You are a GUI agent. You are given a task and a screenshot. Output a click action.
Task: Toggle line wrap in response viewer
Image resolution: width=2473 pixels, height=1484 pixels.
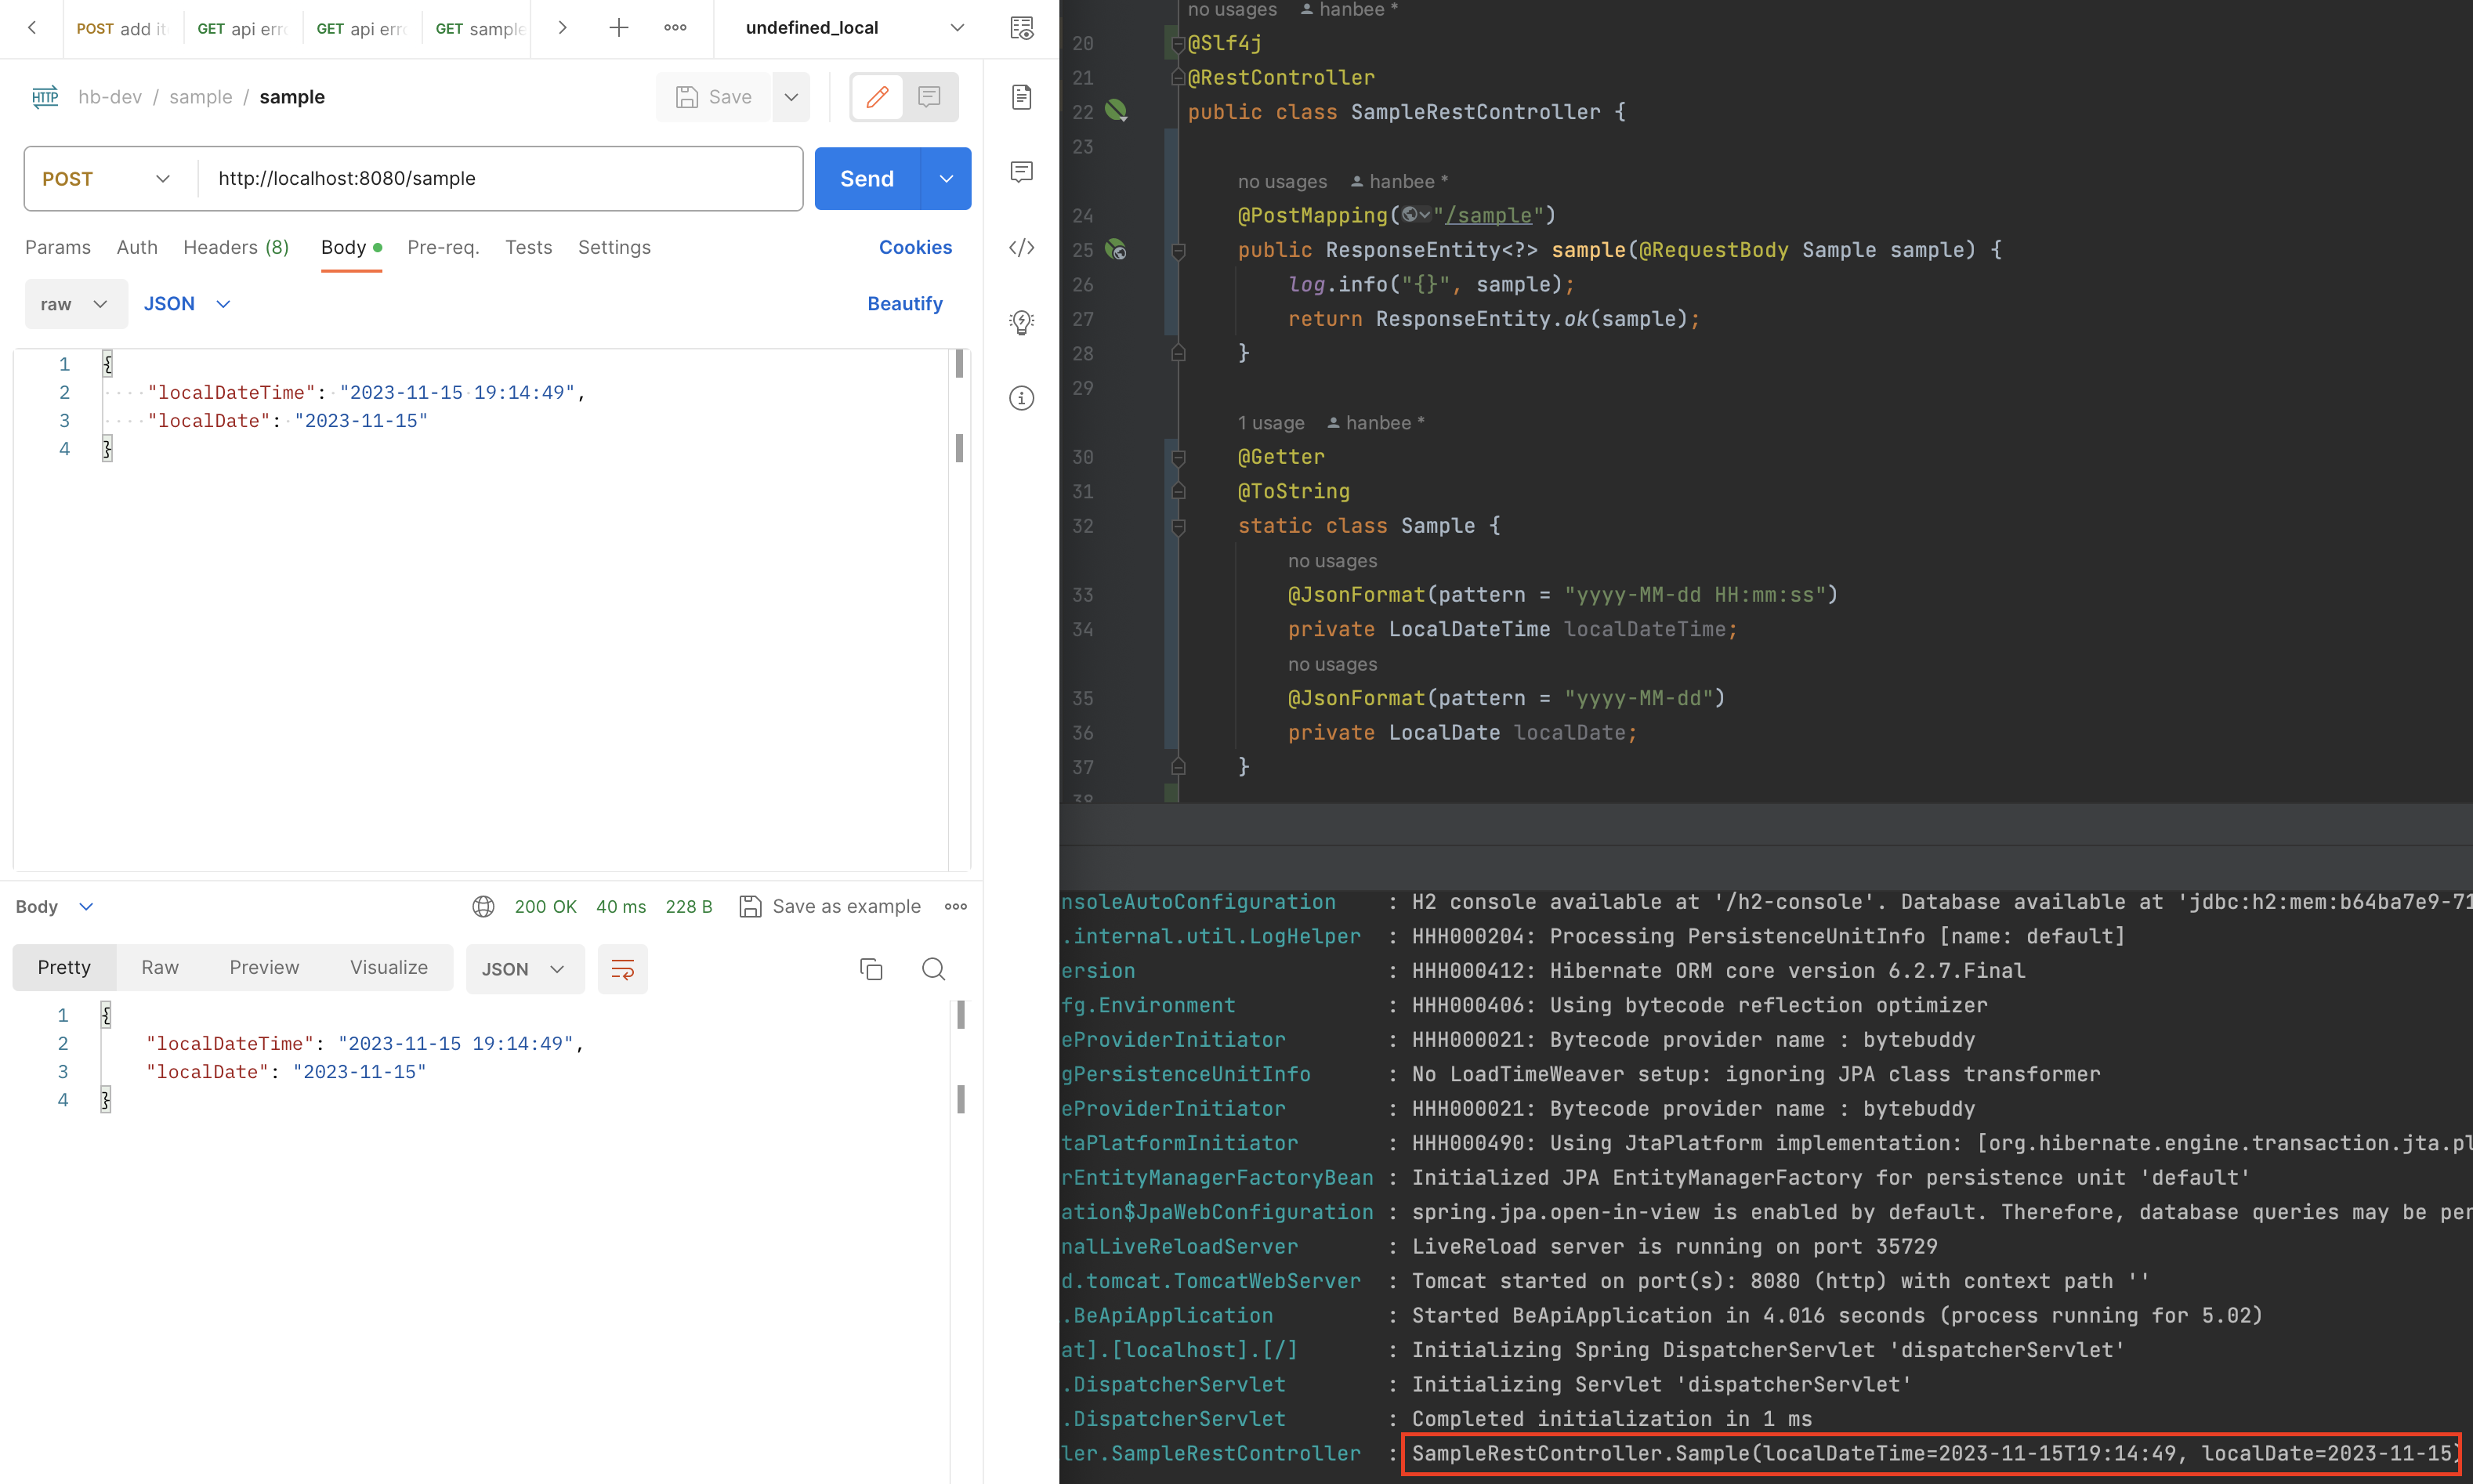[622, 968]
